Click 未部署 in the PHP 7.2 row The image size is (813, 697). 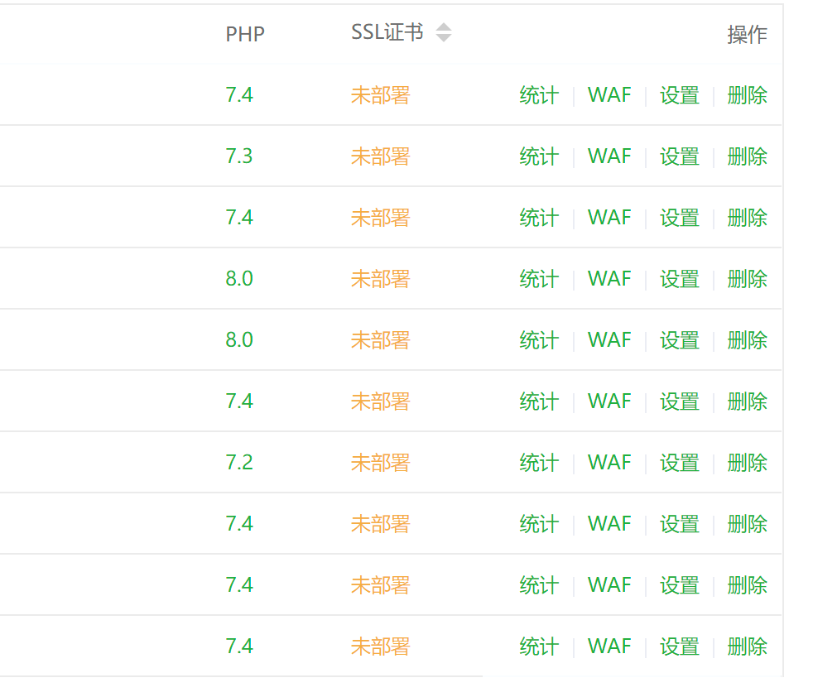380,463
